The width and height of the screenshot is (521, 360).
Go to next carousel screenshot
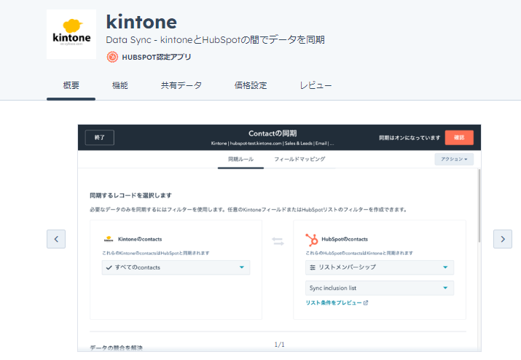pos(502,239)
